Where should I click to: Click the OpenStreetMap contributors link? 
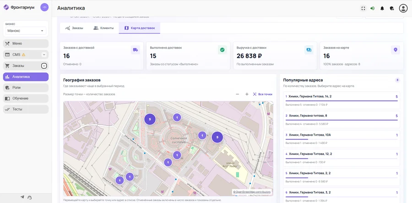(x=252, y=192)
